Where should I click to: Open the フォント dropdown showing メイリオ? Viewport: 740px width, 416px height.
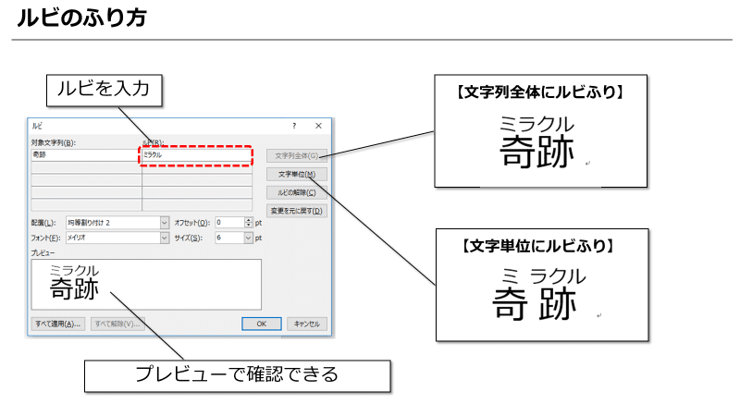coord(165,238)
